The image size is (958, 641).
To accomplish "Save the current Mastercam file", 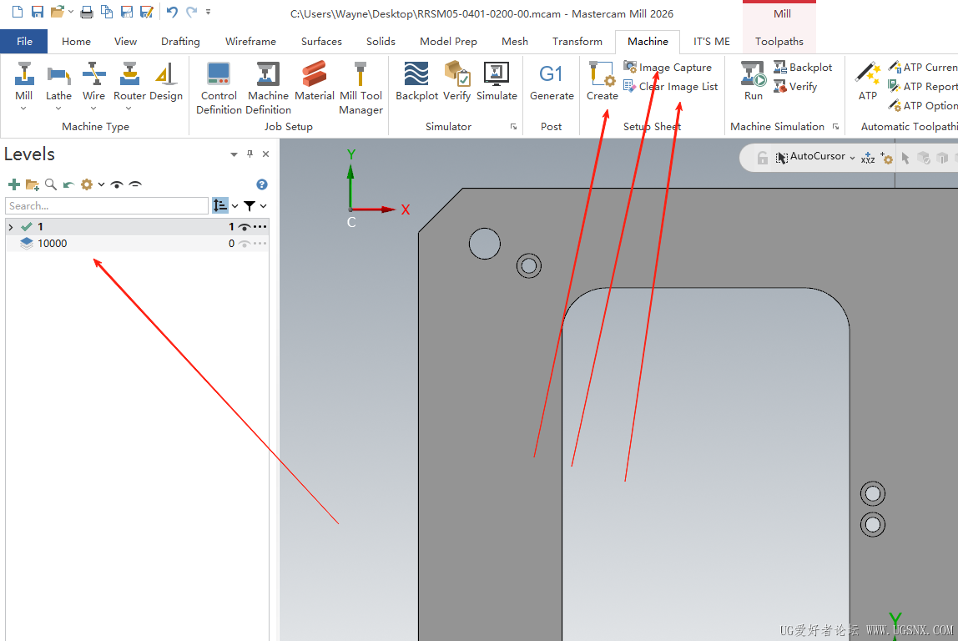I will click(38, 12).
